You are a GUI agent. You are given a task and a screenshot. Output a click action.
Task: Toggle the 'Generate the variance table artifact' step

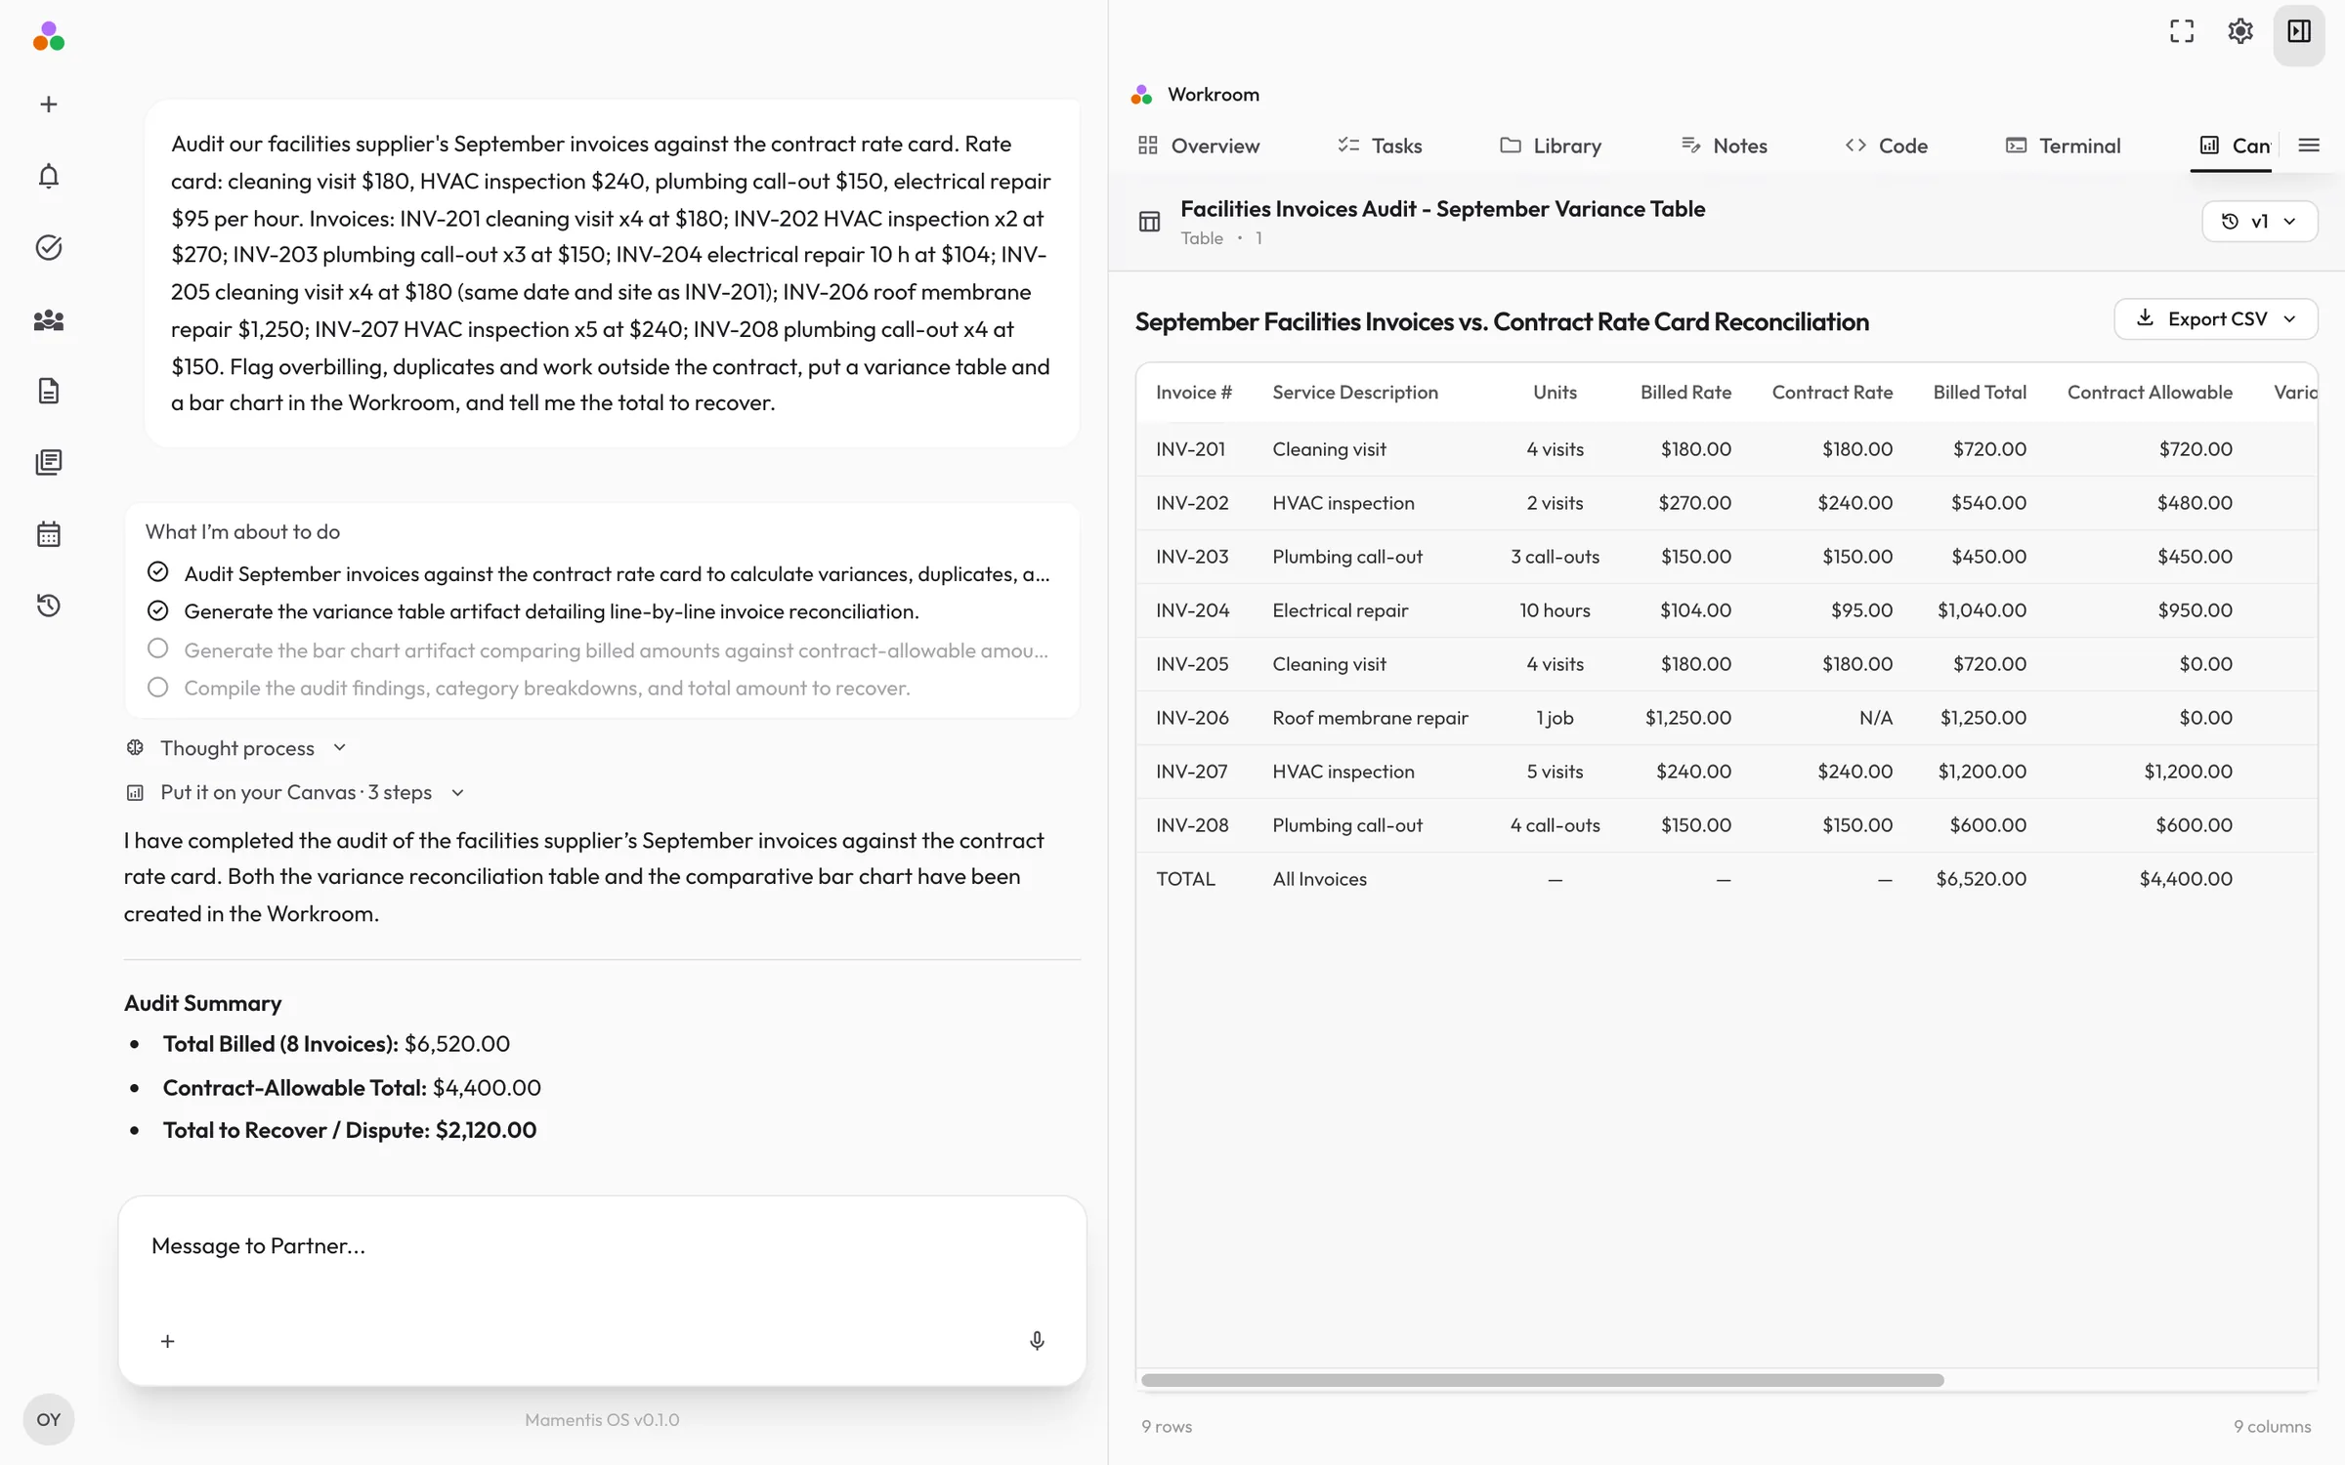[157, 610]
